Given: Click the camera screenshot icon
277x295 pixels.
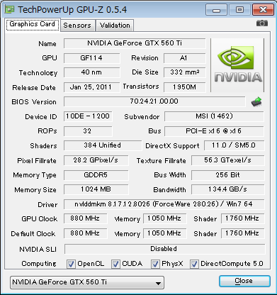Looking at the screenshot, I should point(262,23).
